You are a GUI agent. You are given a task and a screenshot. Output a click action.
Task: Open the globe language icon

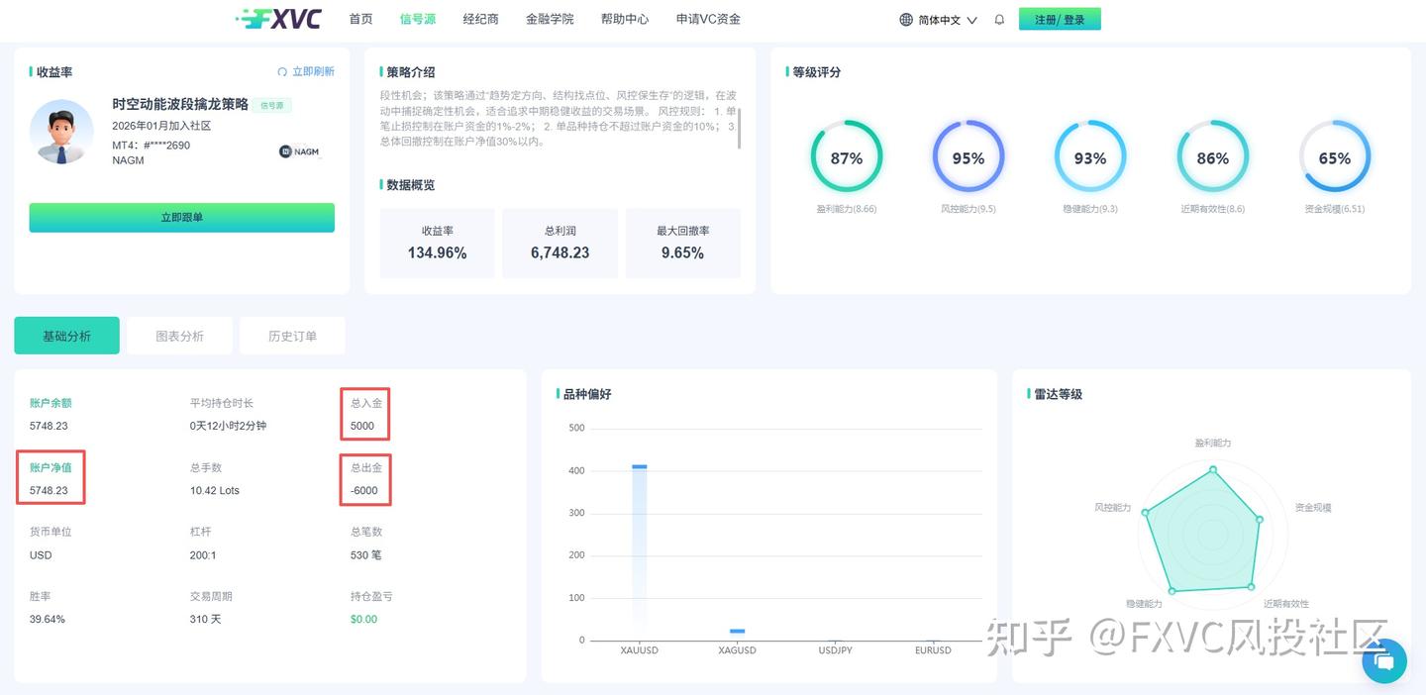tap(904, 19)
